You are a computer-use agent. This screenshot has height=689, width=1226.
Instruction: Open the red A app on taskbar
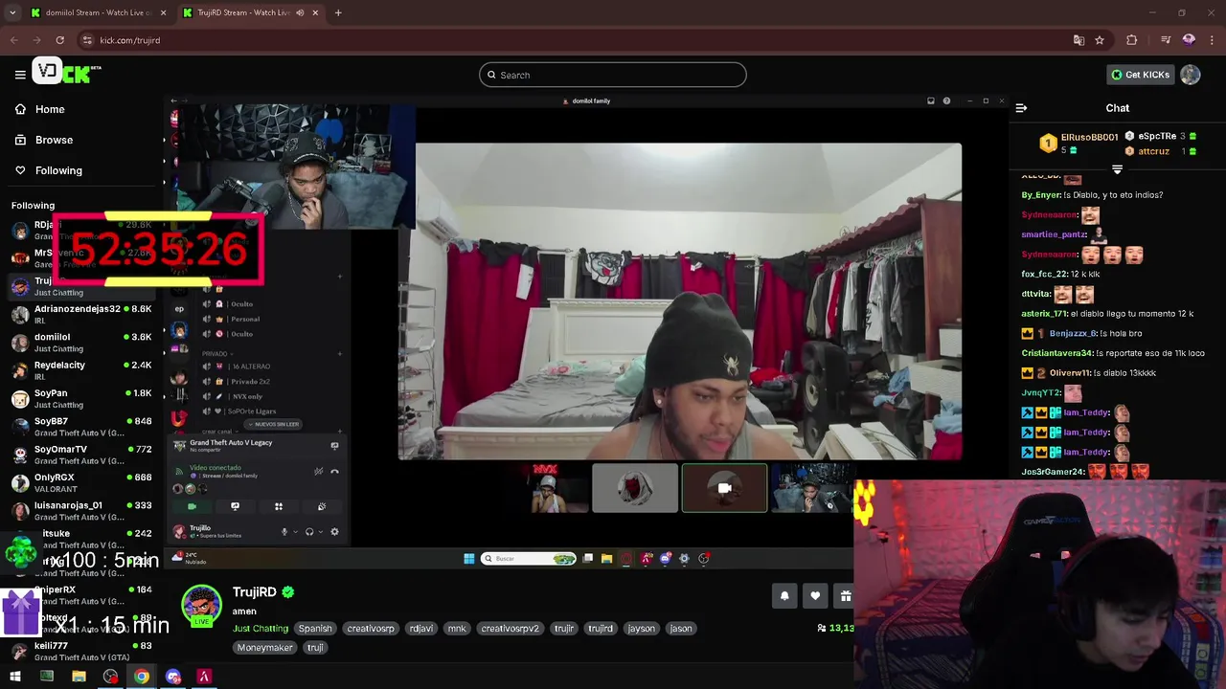tap(204, 677)
